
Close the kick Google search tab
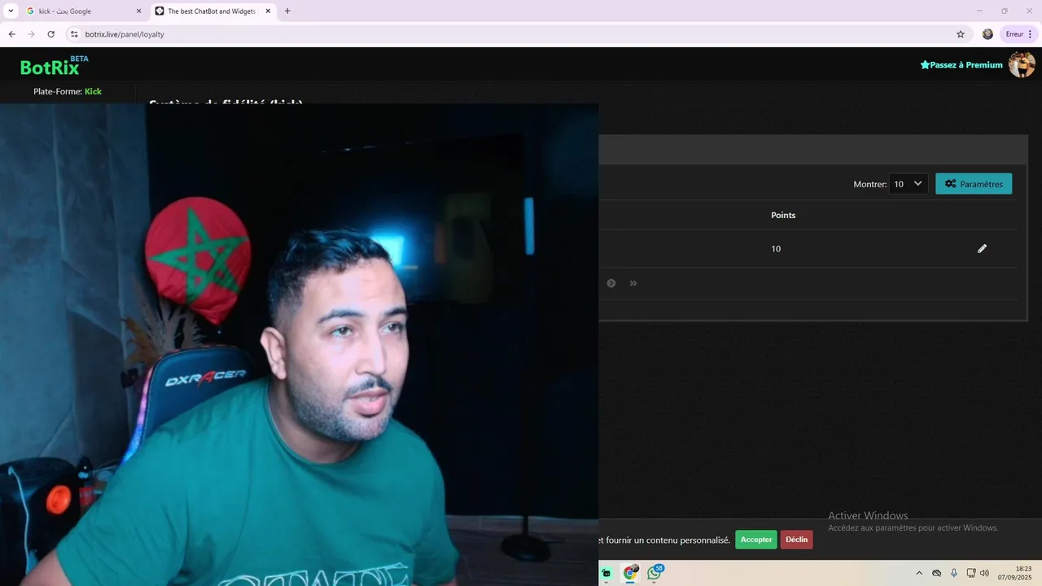pyautogui.click(x=138, y=11)
